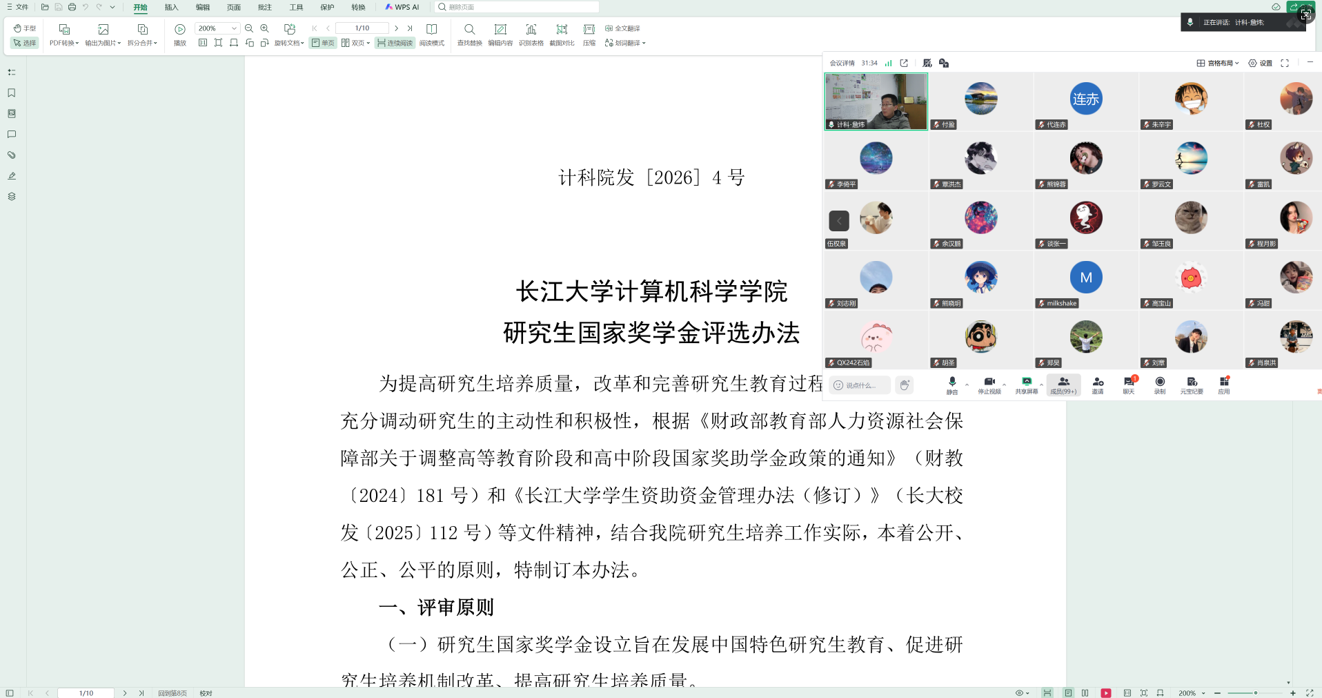This screenshot has height=698, width=1322.
Task: Open the 识别表格 table recognition tool
Action: coord(531,30)
